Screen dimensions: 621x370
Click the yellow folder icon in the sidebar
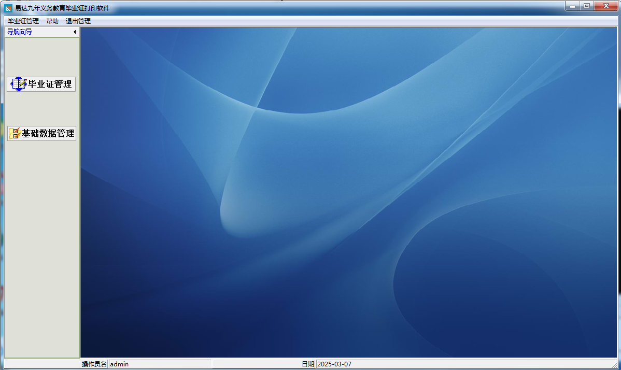coord(13,134)
